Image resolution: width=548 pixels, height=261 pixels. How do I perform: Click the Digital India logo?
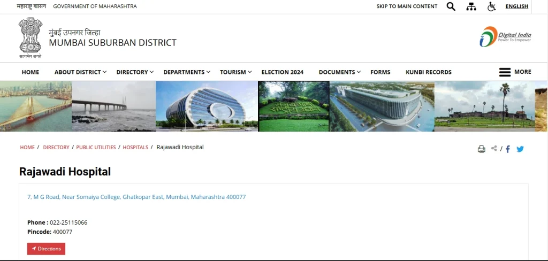(x=505, y=37)
